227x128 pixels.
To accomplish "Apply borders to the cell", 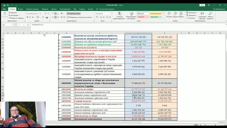I will pos(38,17).
